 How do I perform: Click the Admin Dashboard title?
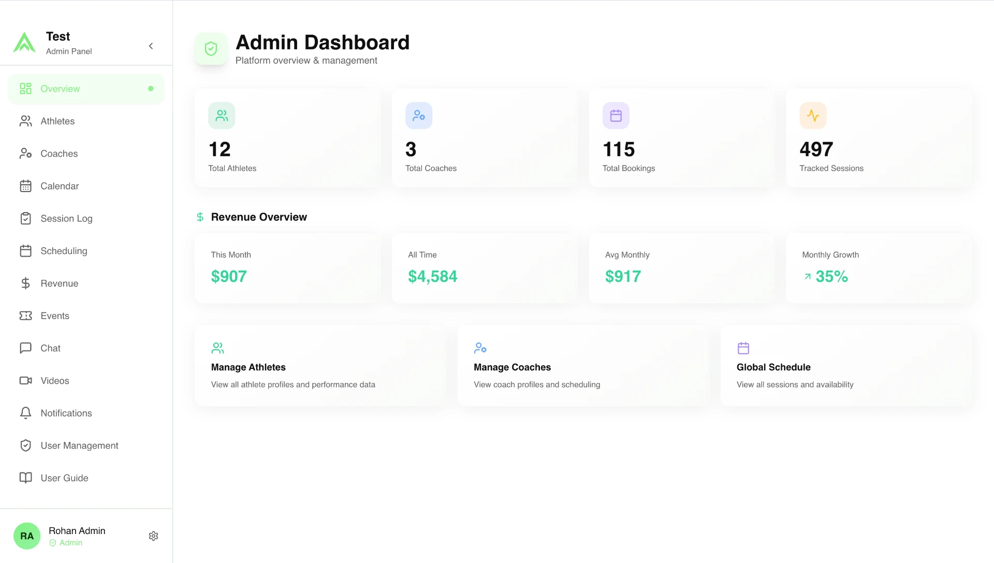(x=323, y=42)
